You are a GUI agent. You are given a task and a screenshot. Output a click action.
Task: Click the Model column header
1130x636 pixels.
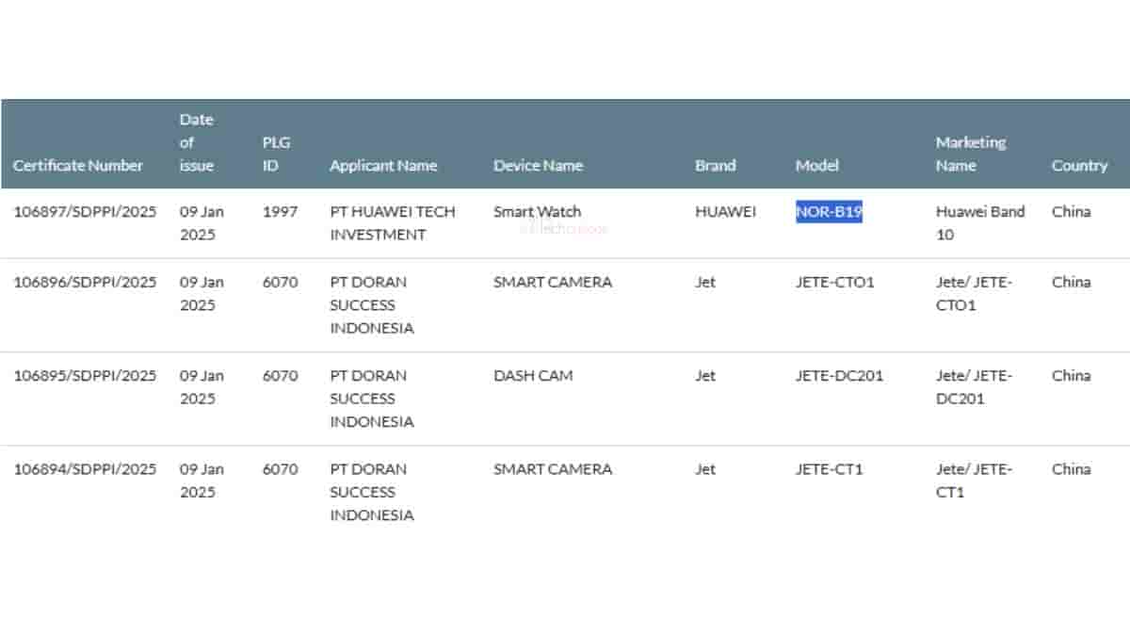pos(816,166)
